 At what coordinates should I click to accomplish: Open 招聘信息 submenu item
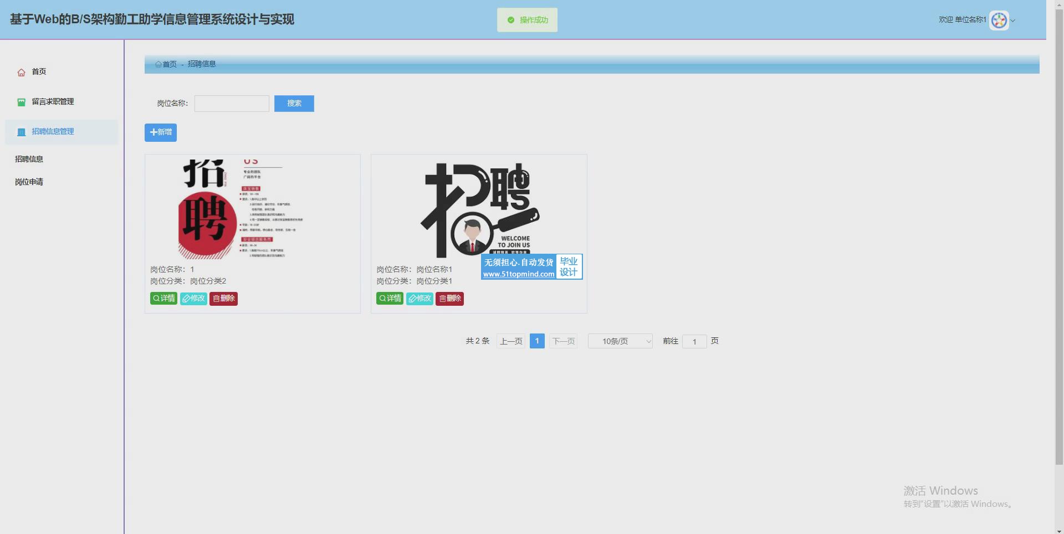29,159
